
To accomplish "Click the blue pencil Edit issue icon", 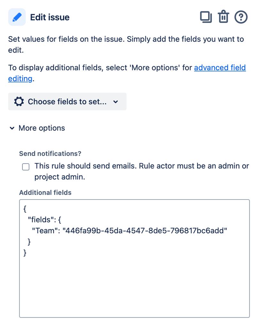I will pyautogui.click(x=17, y=17).
